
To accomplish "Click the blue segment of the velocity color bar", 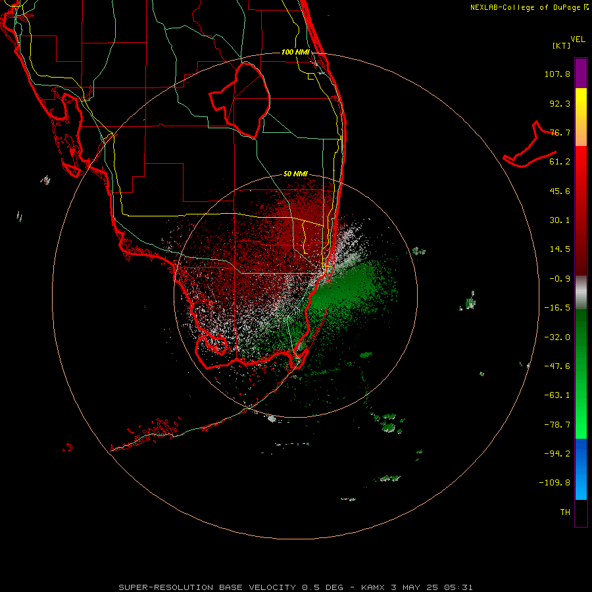I will click(x=581, y=469).
